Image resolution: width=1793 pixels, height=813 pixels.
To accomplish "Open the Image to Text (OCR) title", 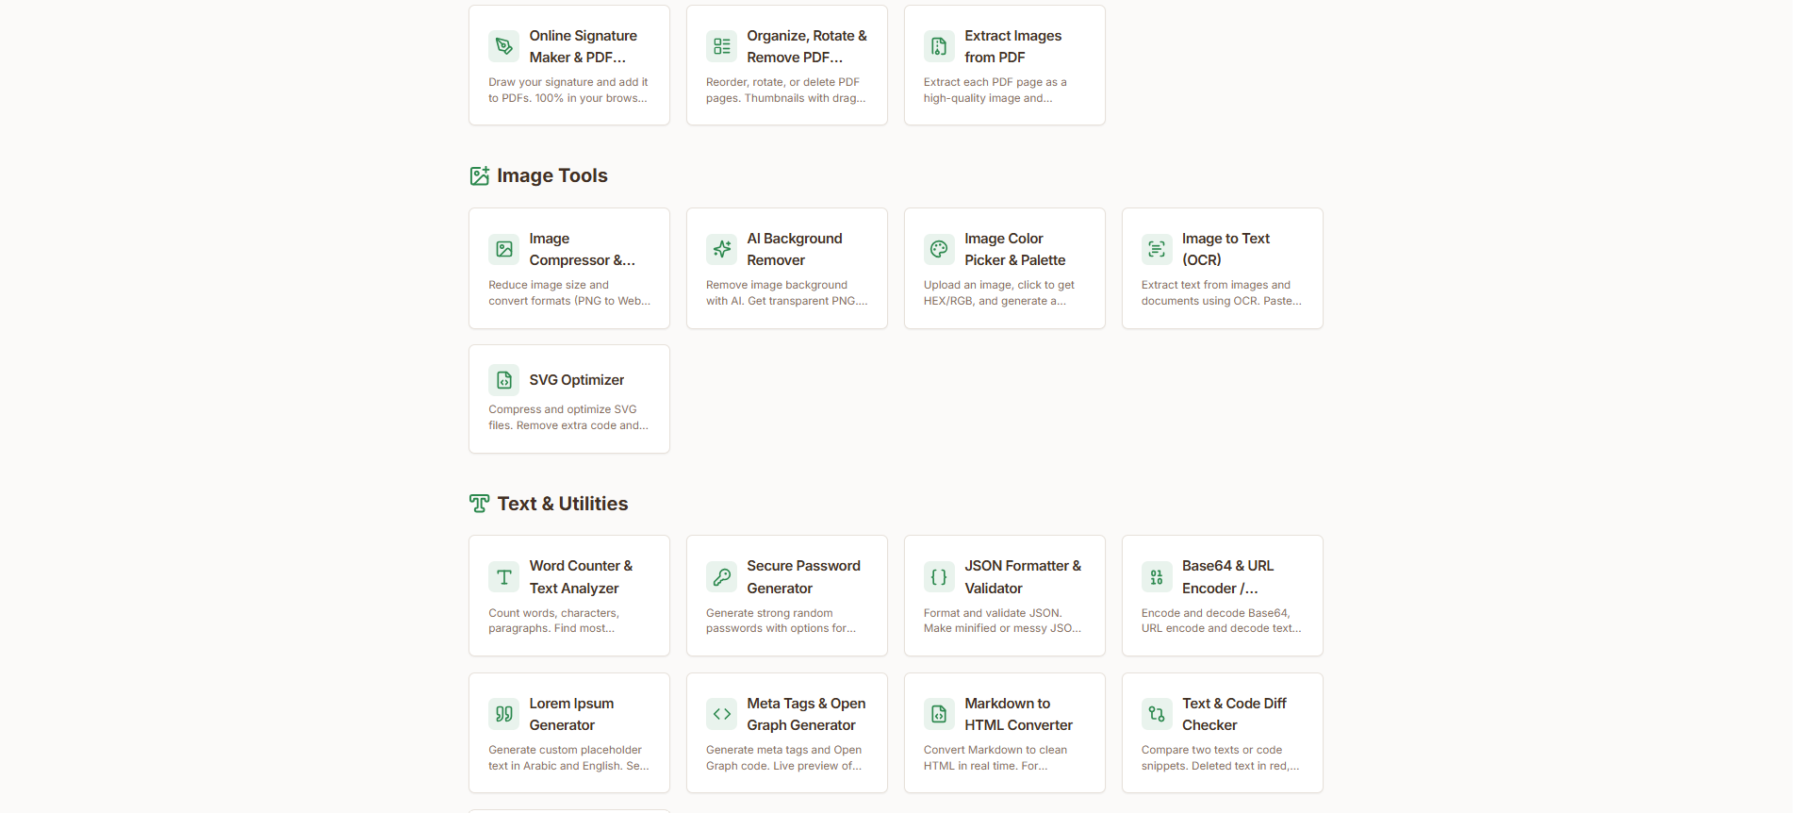I will click(x=1226, y=249).
